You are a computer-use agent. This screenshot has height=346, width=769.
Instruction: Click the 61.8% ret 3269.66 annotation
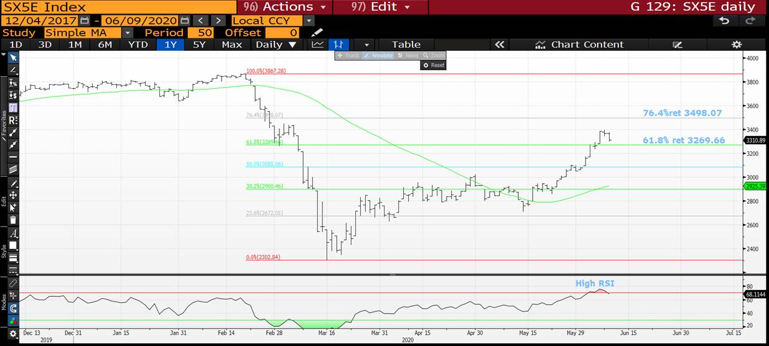pos(684,140)
